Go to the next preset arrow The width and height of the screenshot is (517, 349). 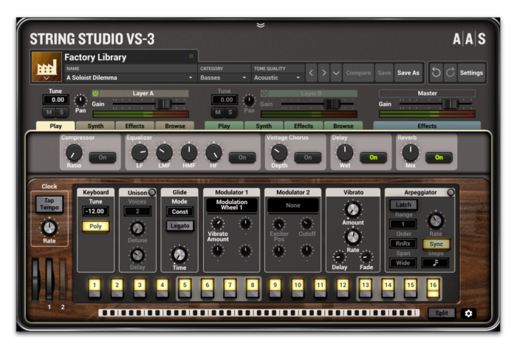(x=323, y=72)
